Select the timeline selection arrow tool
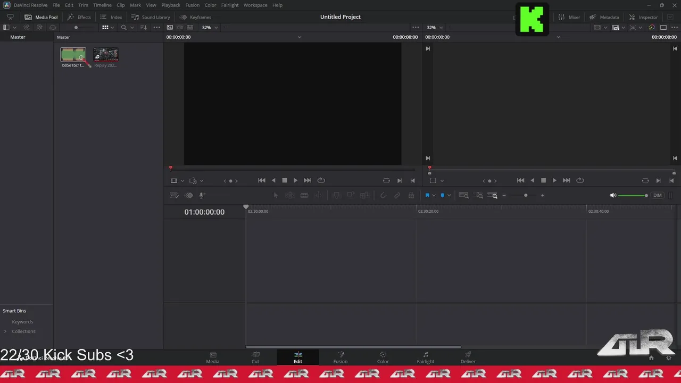Viewport: 681px width, 383px height. point(276,196)
